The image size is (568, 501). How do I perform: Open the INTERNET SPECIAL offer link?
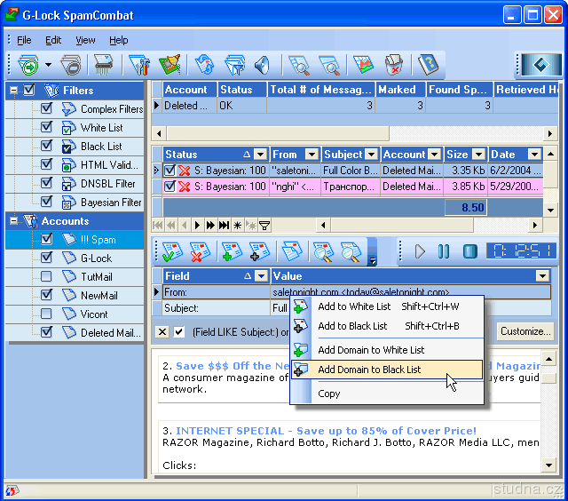point(326,431)
